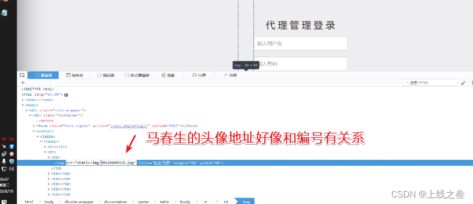Click inside the src attribute edit box

pos(101,163)
